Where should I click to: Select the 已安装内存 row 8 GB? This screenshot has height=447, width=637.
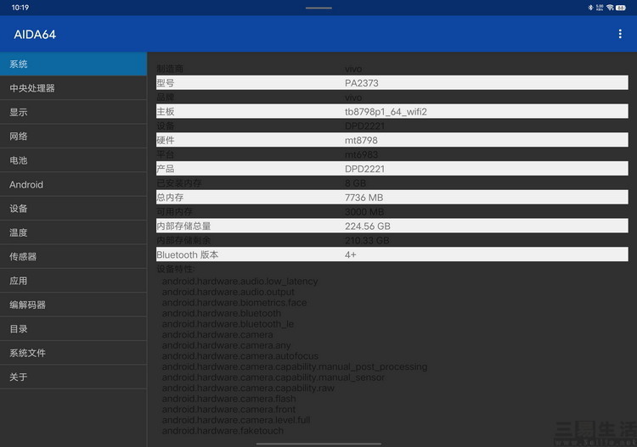point(392,183)
